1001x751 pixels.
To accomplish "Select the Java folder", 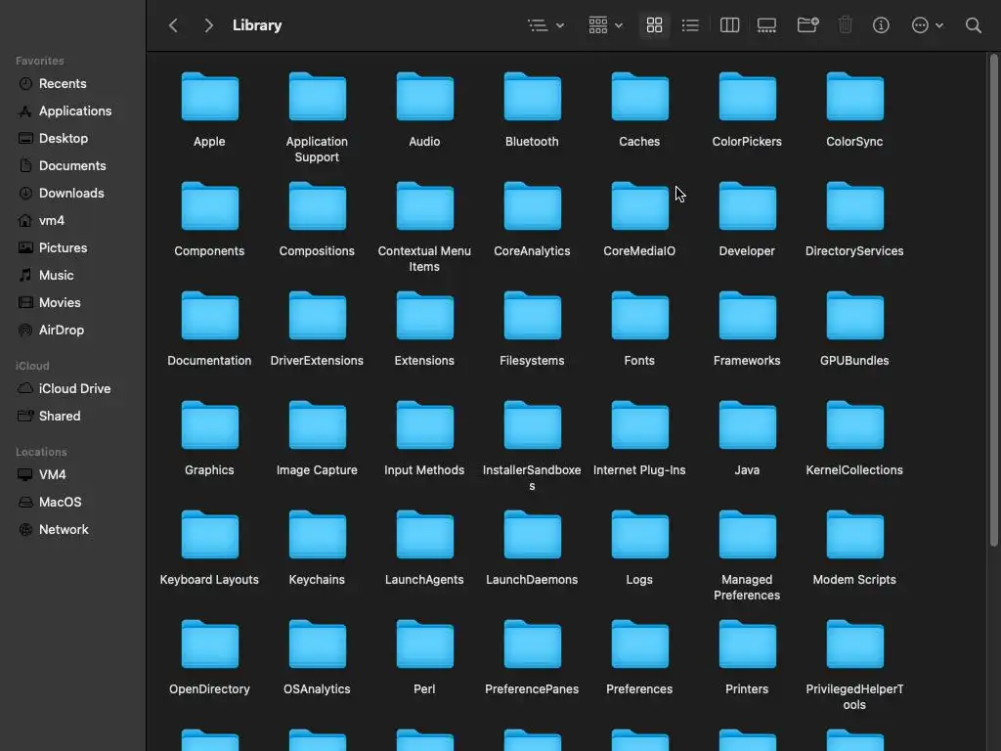I will point(747,426).
